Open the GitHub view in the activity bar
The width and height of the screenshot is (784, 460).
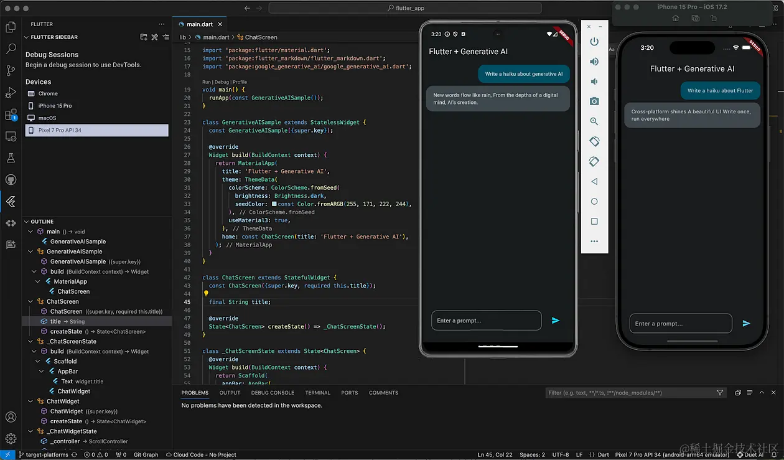coord(11,180)
